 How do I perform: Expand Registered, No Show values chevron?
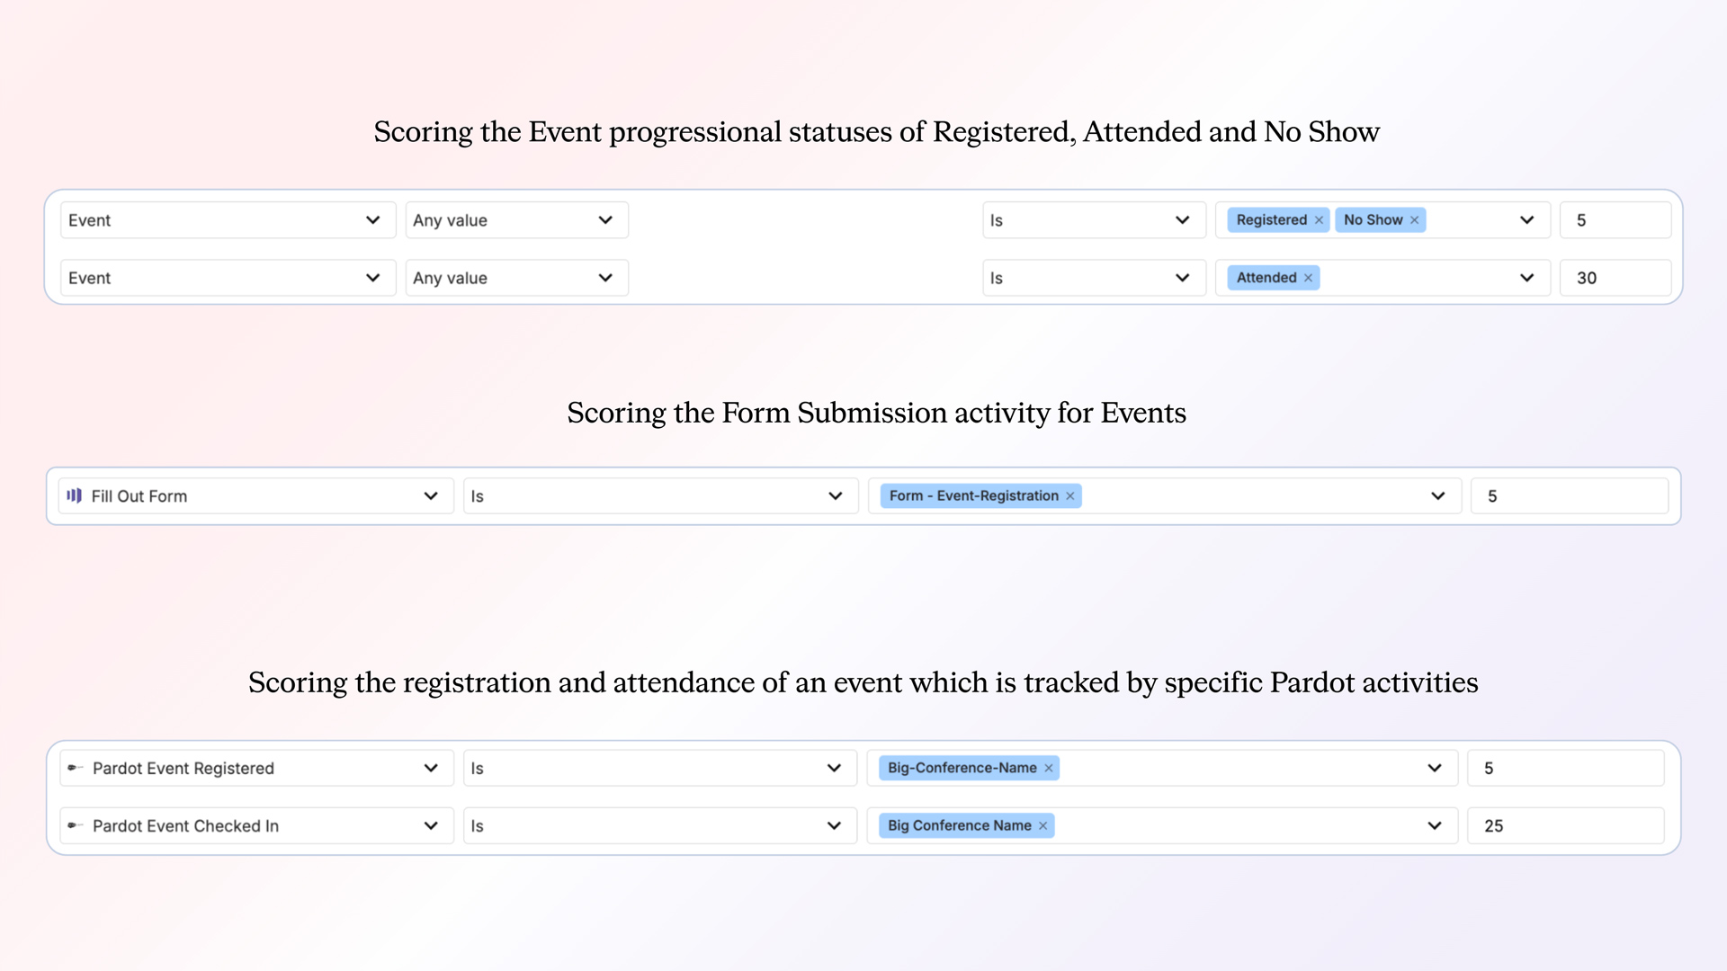coord(1526,220)
